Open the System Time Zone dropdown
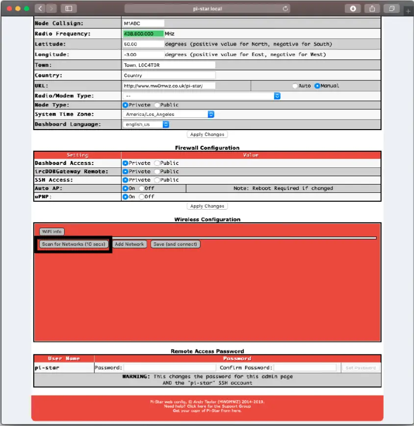Screen dimensions: 414x426 tap(169, 114)
